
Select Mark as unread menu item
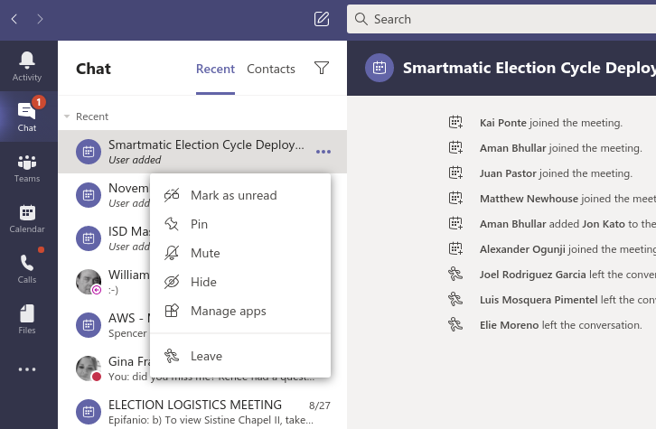240,195
